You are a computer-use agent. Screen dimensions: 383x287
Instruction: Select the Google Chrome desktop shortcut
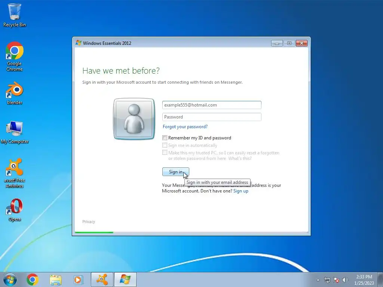coord(15,56)
